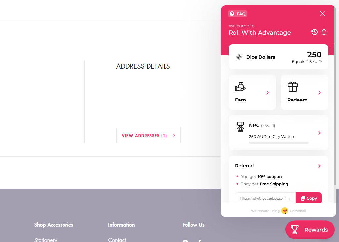Open notifications bell icon
The width and height of the screenshot is (339, 242).
(324, 32)
